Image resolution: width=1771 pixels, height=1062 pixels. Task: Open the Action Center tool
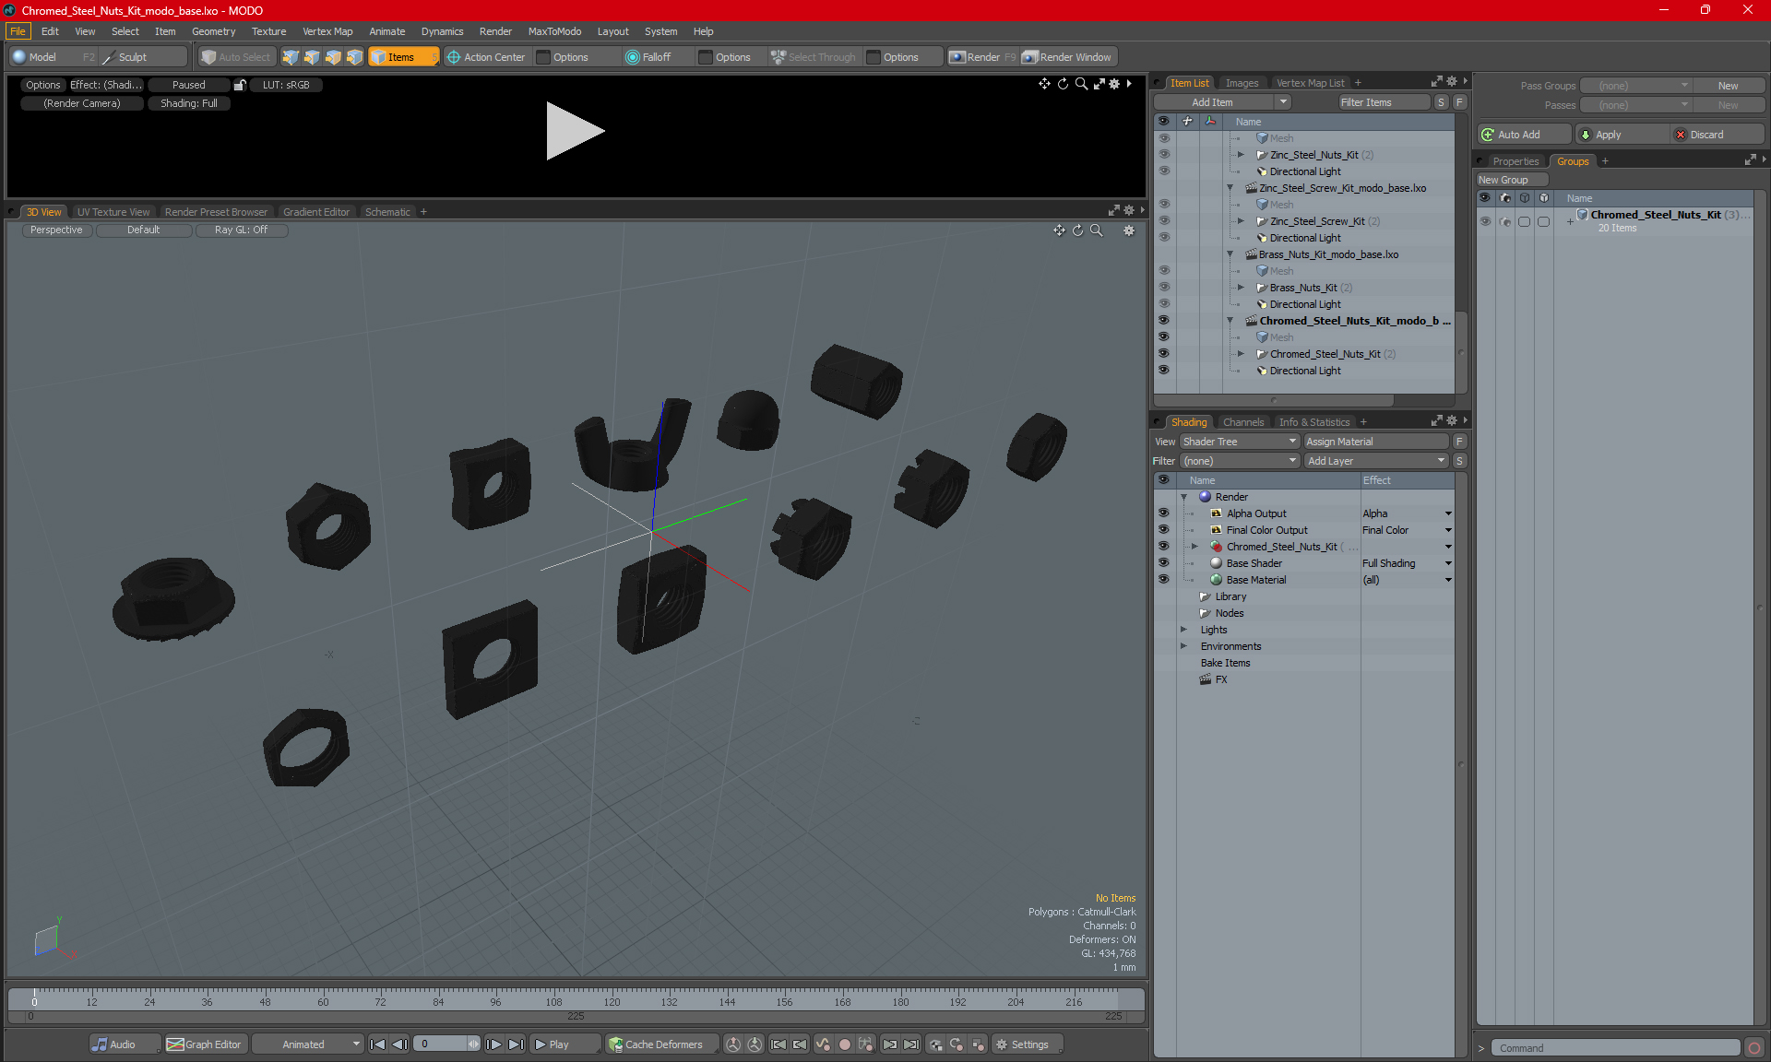click(486, 57)
